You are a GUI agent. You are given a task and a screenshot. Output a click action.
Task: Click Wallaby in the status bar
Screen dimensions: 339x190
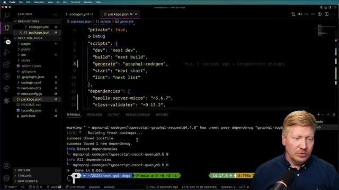point(110,187)
